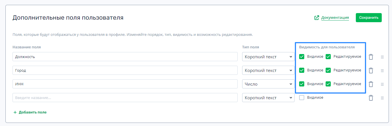Delete the empty field row
392x126 pixels.
point(371,98)
